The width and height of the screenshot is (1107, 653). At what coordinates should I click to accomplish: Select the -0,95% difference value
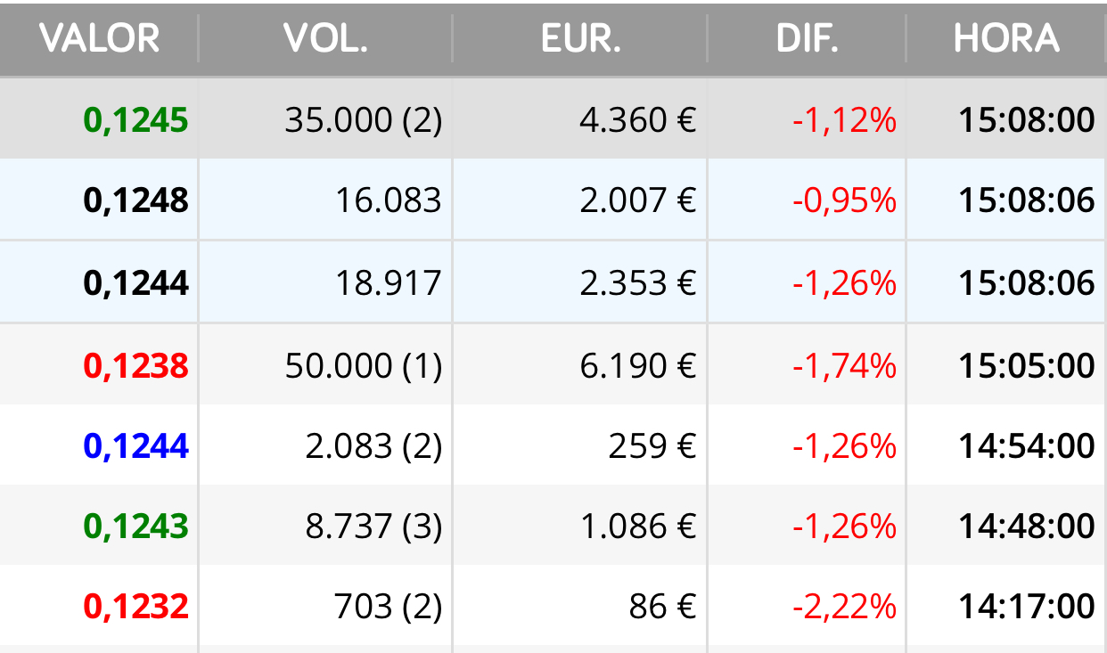click(x=844, y=200)
